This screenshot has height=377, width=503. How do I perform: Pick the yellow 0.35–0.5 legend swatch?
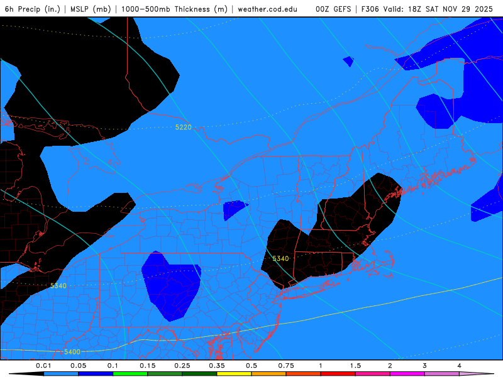(x=234, y=374)
